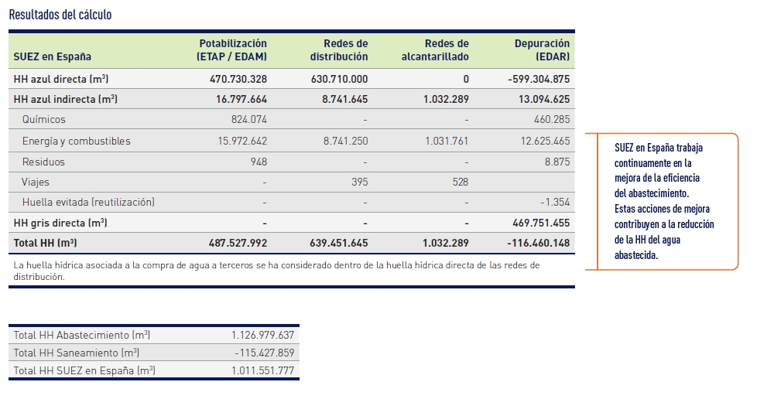Select the 'Total HH Abastecimiento (m³)' row
Viewport: 774px width, 399px height.
[154, 335]
